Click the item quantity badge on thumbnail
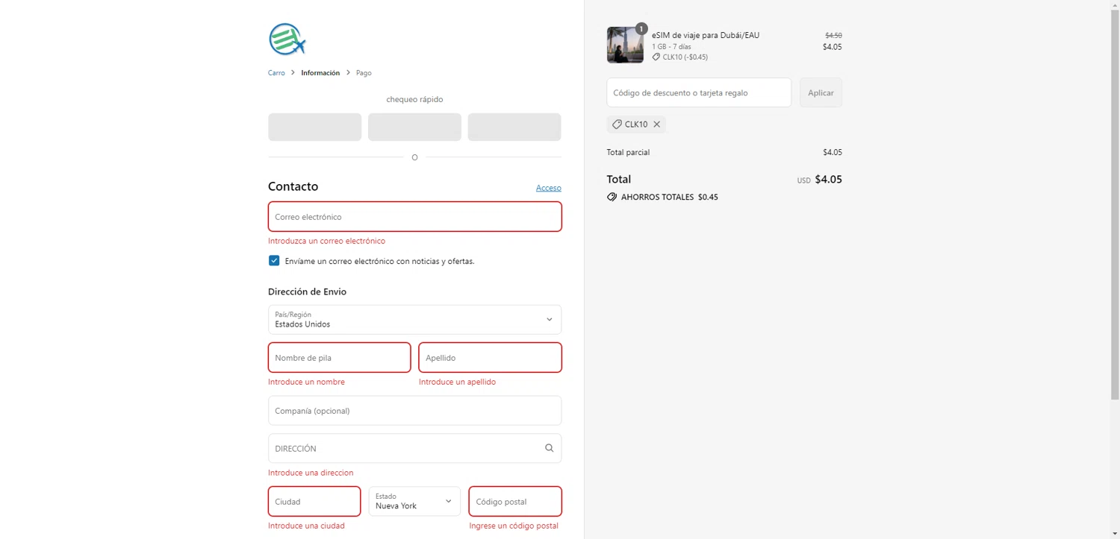 point(641,29)
